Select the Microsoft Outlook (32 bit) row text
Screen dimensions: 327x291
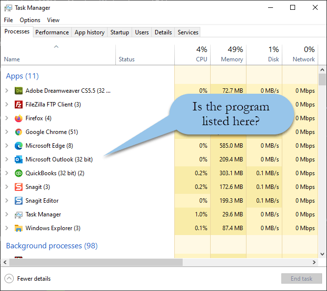[59, 159]
